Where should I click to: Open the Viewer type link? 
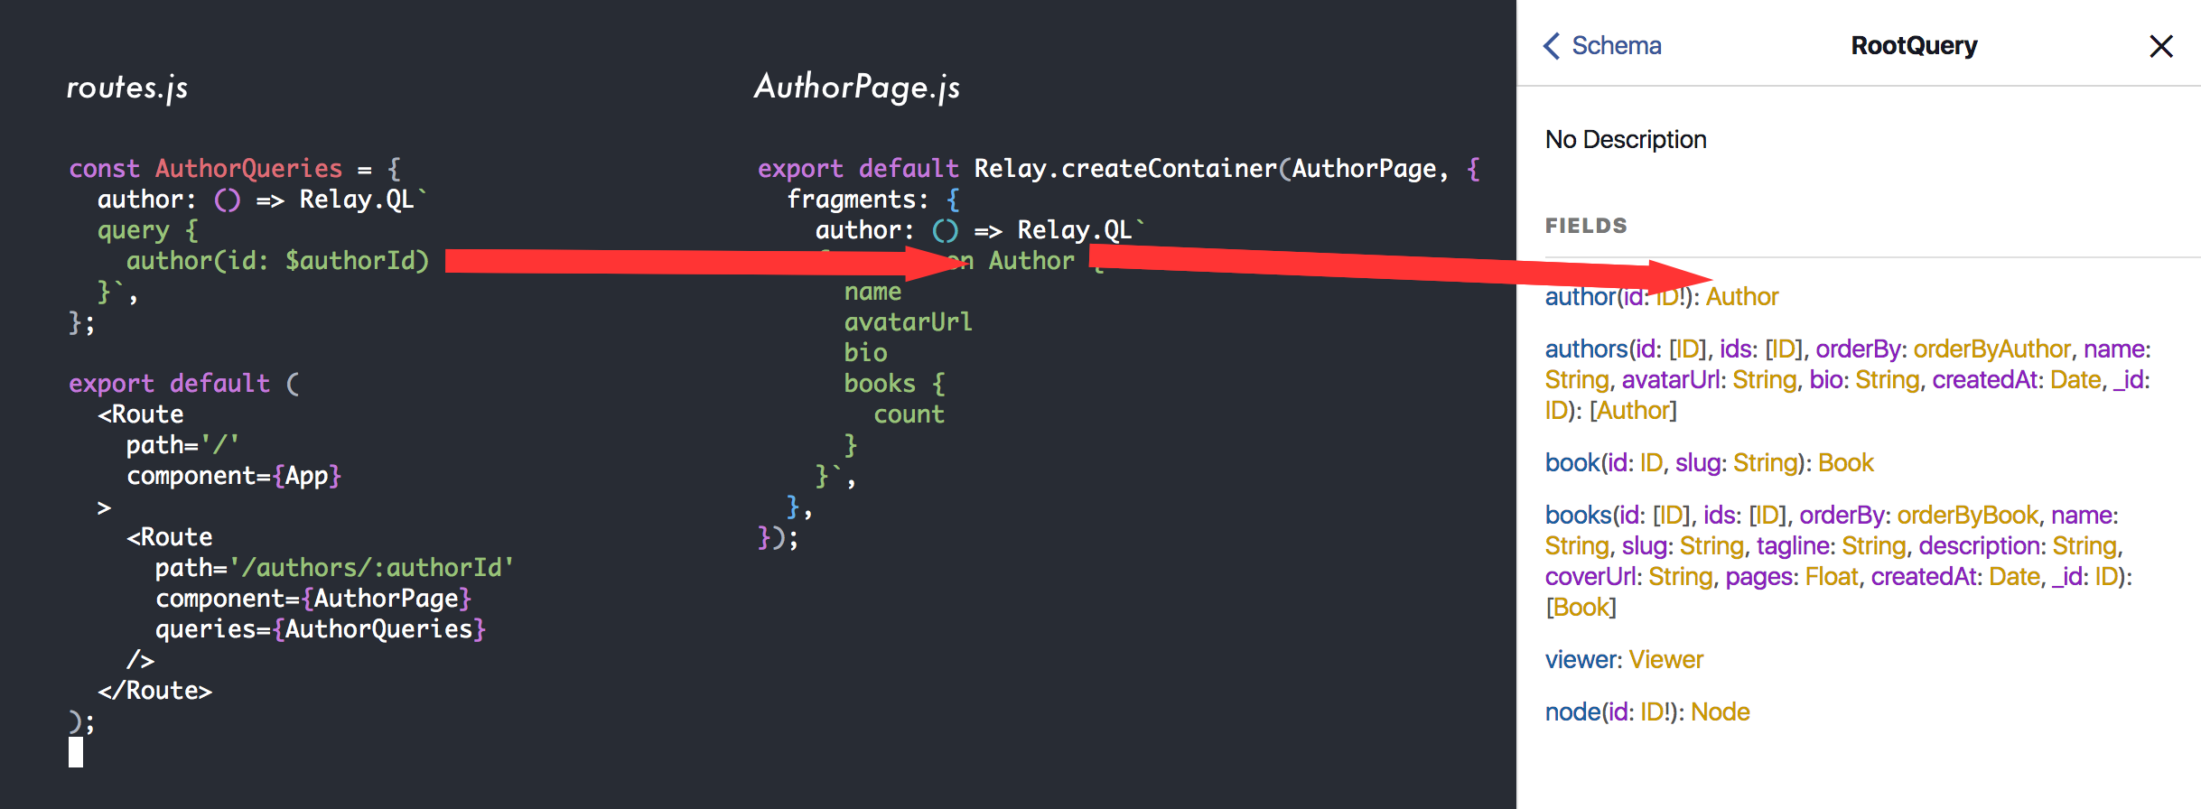pos(1666,660)
